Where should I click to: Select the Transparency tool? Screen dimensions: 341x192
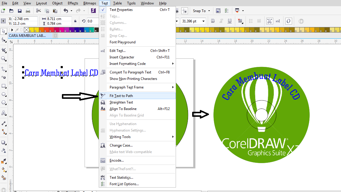pos(4,151)
